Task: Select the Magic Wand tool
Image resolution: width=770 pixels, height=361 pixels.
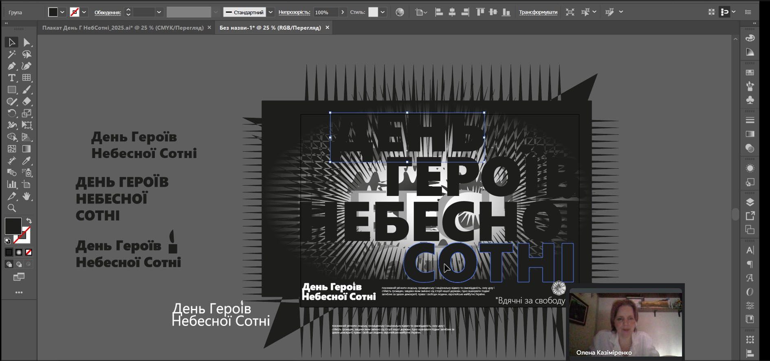Action: (x=11, y=54)
